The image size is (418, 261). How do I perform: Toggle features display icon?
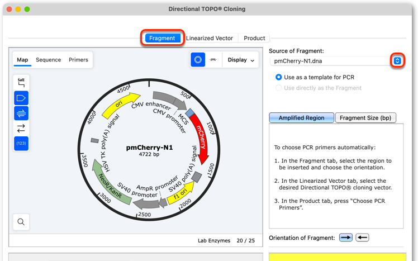[x=21, y=98]
